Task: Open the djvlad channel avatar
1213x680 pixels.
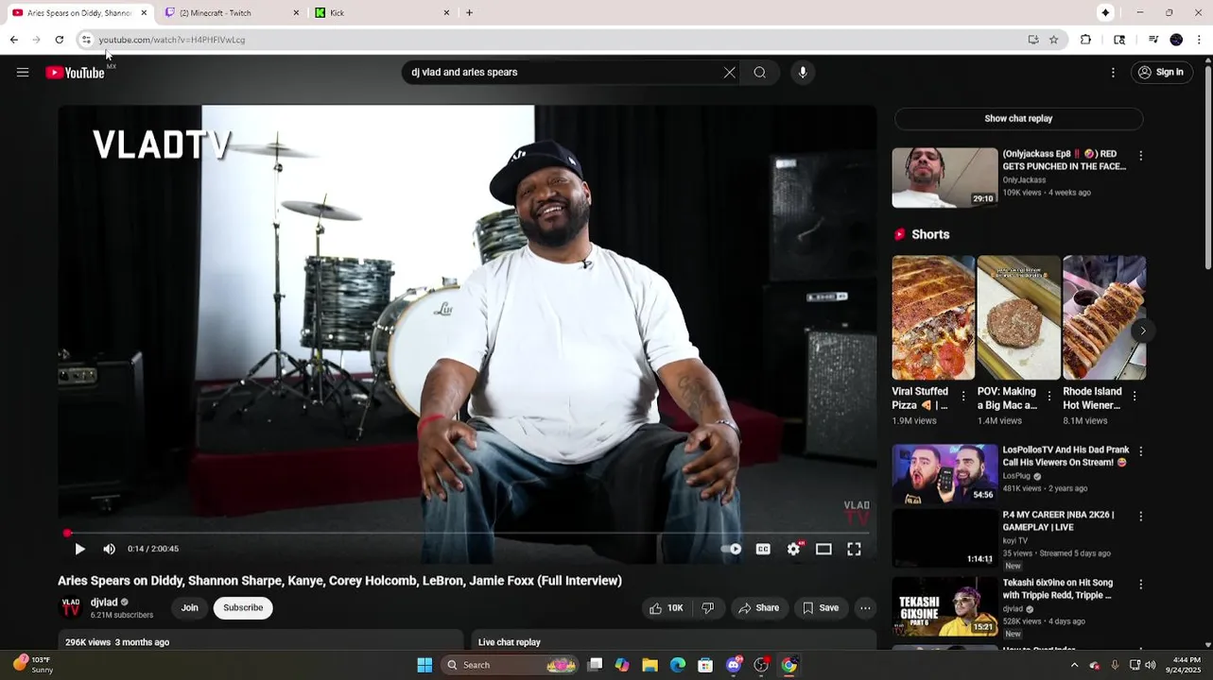Action: pyautogui.click(x=71, y=608)
